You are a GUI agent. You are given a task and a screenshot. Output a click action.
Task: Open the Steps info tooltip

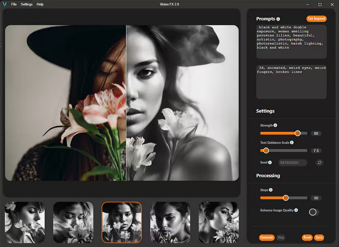pos(271,190)
